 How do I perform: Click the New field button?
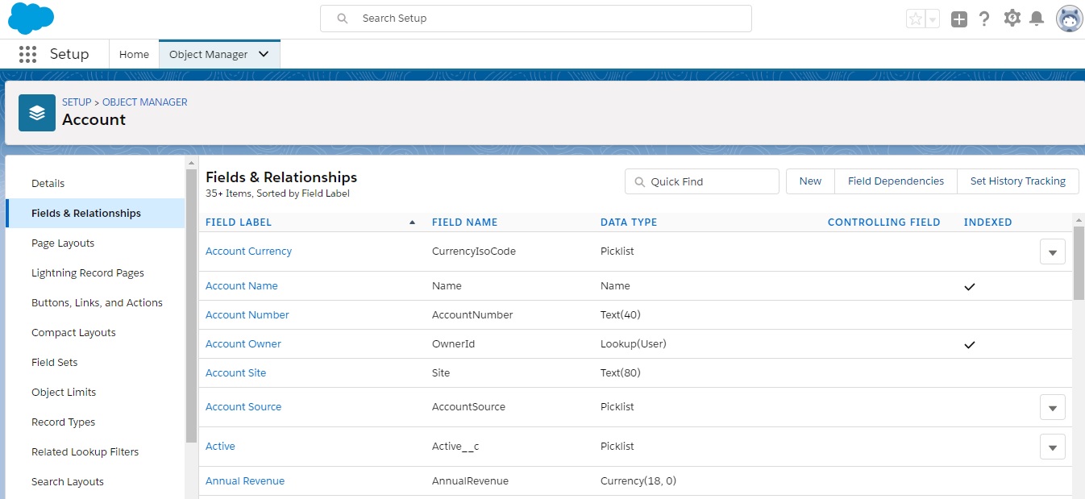pyautogui.click(x=810, y=181)
